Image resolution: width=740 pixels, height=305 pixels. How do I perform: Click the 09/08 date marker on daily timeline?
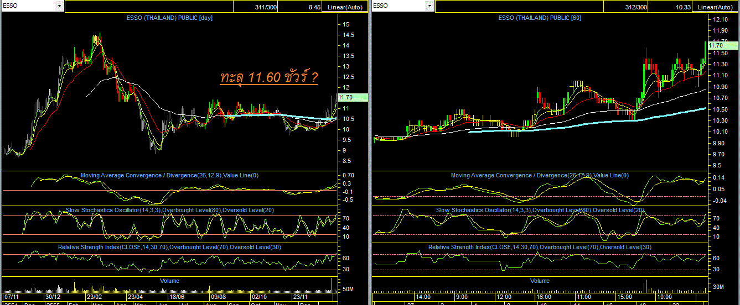pos(218,297)
